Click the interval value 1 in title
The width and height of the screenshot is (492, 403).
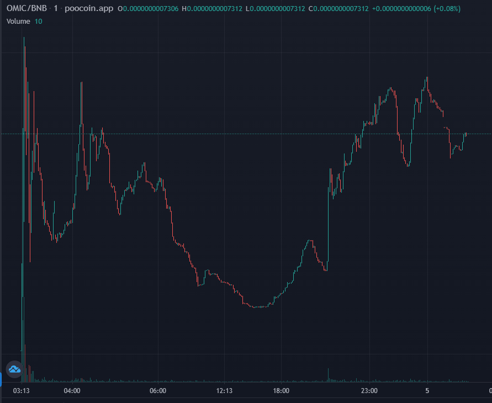click(56, 8)
